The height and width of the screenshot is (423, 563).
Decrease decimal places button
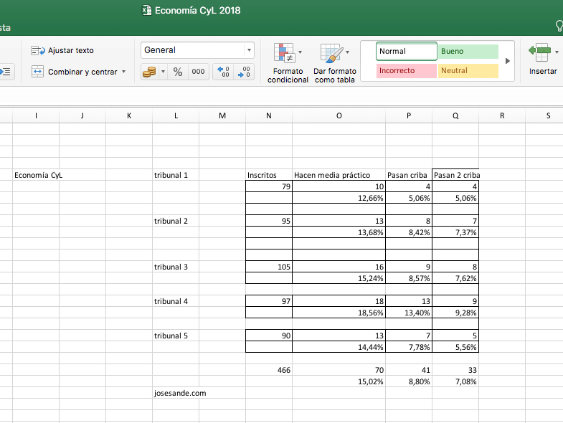245,72
